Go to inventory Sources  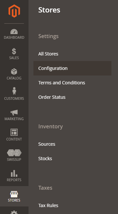click(x=47, y=144)
